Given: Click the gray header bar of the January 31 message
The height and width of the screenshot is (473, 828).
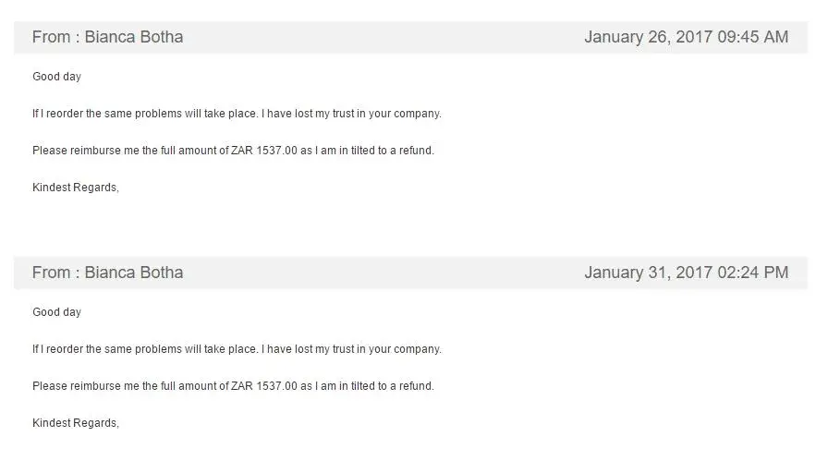Looking at the screenshot, I should tap(388, 273).
